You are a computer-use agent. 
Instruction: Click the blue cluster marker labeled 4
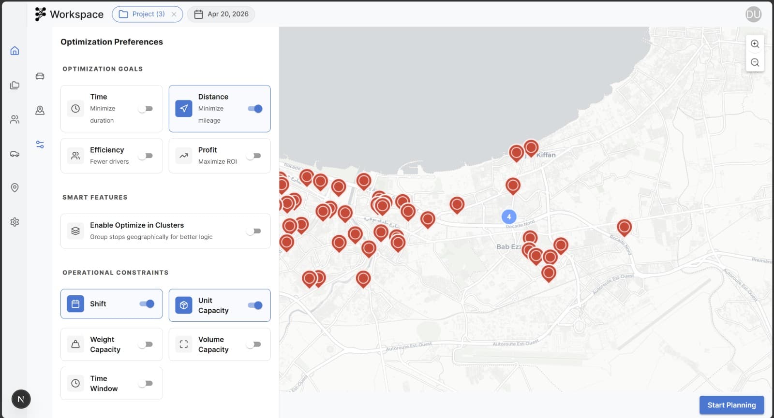(x=508, y=216)
